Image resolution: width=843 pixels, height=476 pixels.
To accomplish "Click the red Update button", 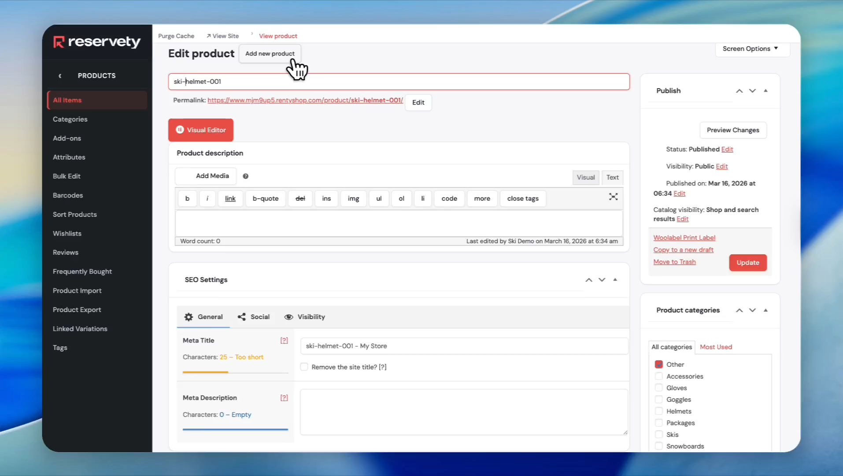I will pyautogui.click(x=747, y=263).
